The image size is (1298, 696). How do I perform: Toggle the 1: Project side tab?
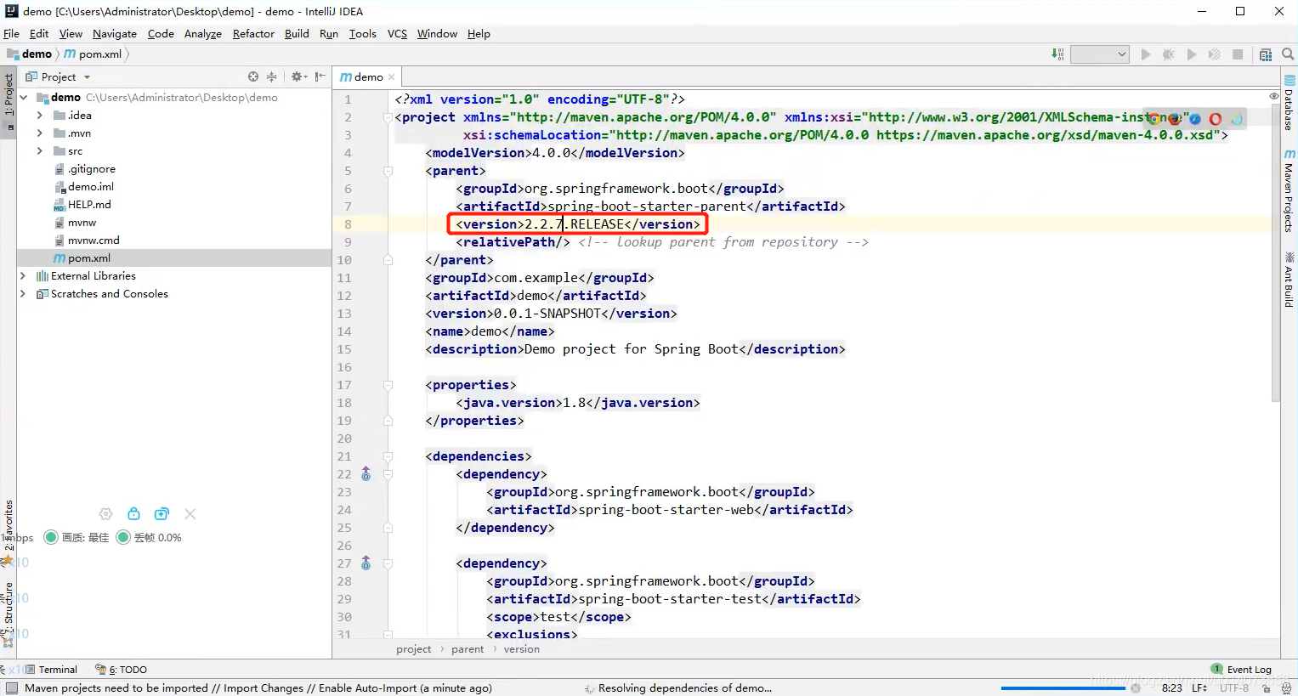[9, 100]
